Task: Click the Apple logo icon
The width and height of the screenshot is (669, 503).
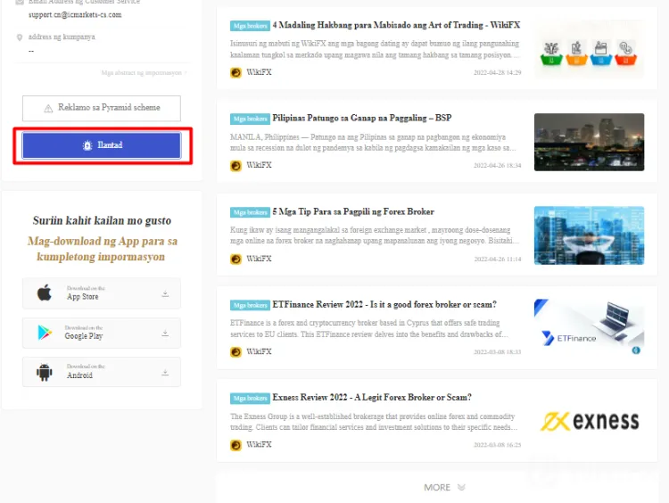Action: [45, 293]
